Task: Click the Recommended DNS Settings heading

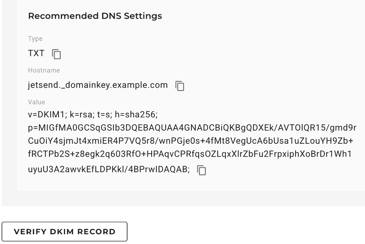Action: (95, 16)
